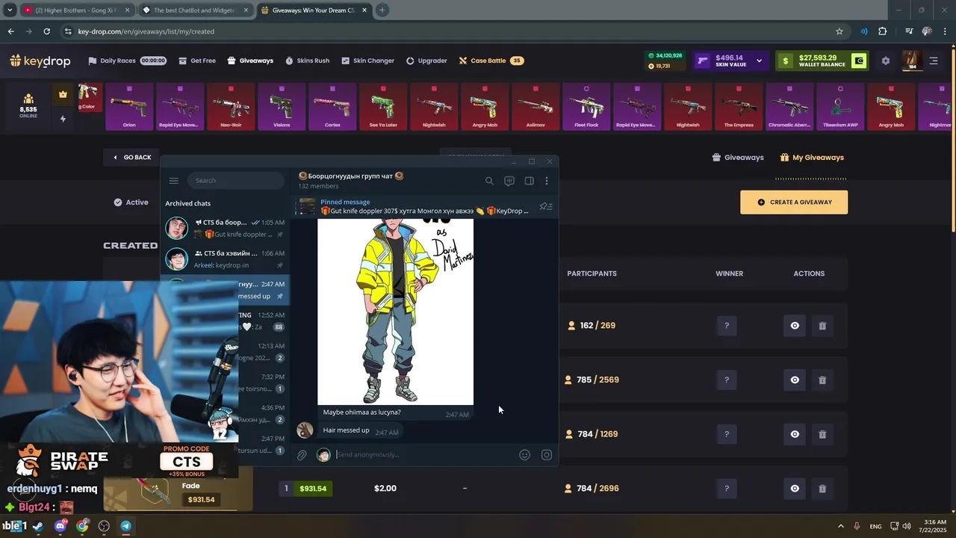
Task: Click the user profile avatar
Action: tap(912, 61)
